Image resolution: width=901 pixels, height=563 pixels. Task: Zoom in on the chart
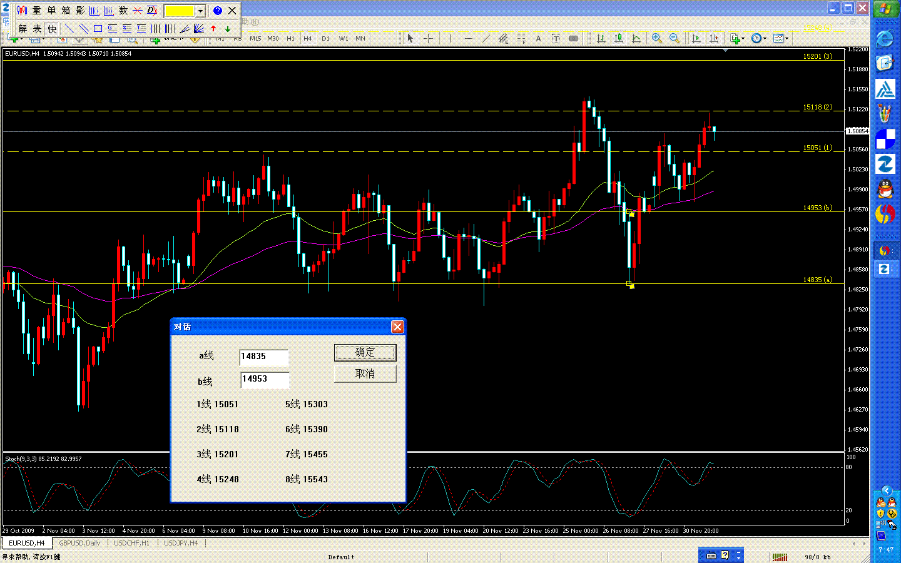click(656, 39)
